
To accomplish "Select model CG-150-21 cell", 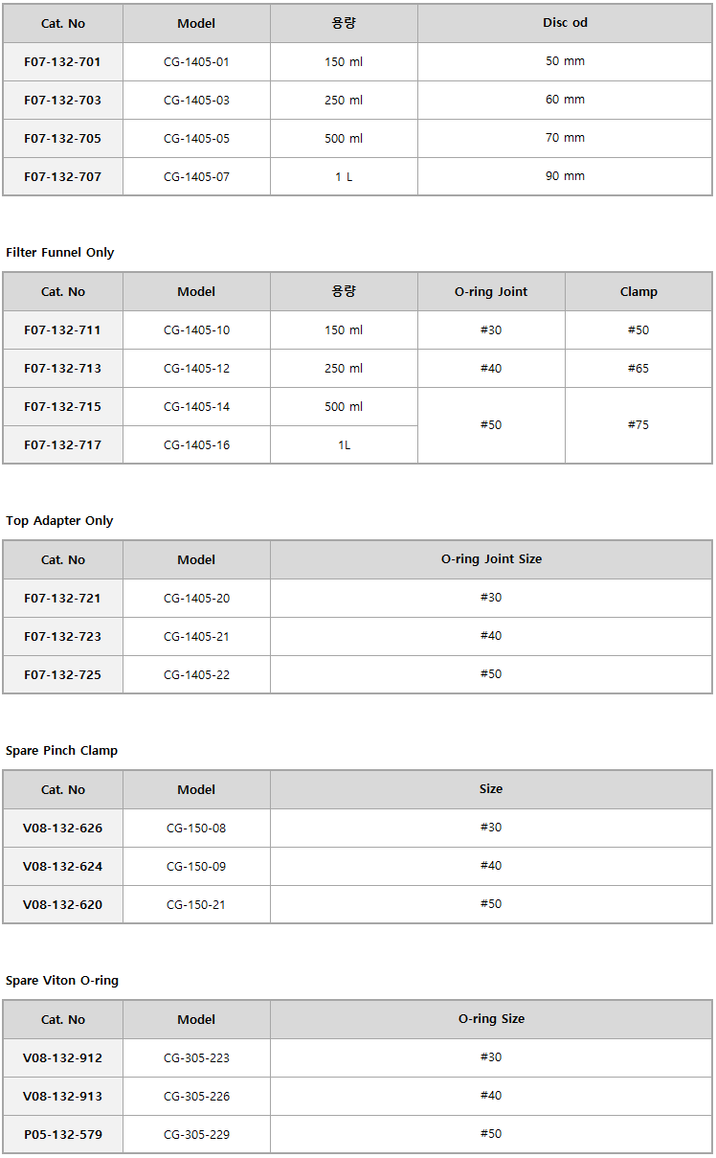I will [x=196, y=904].
